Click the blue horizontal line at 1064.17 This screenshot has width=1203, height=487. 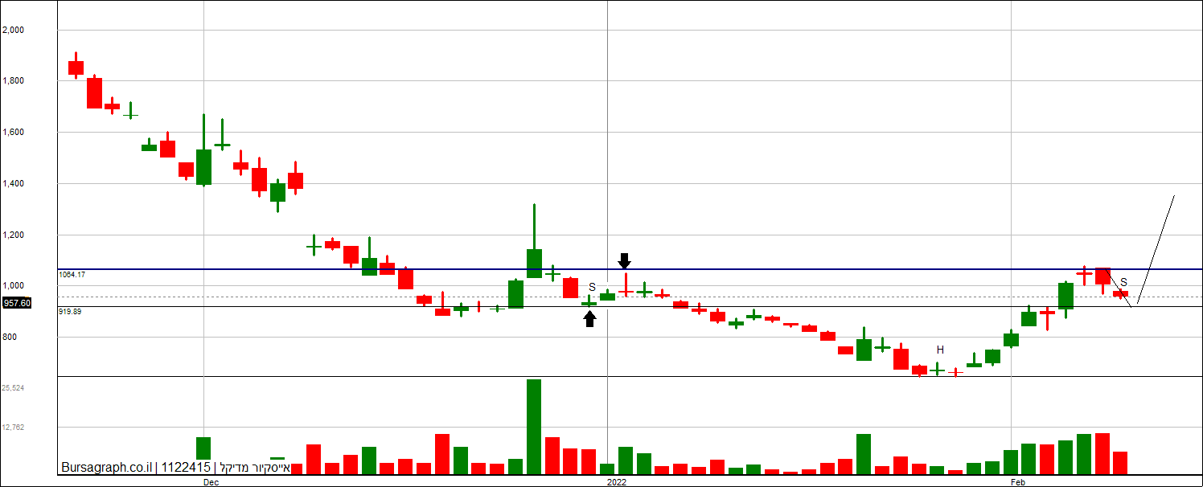pyautogui.click(x=630, y=269)
